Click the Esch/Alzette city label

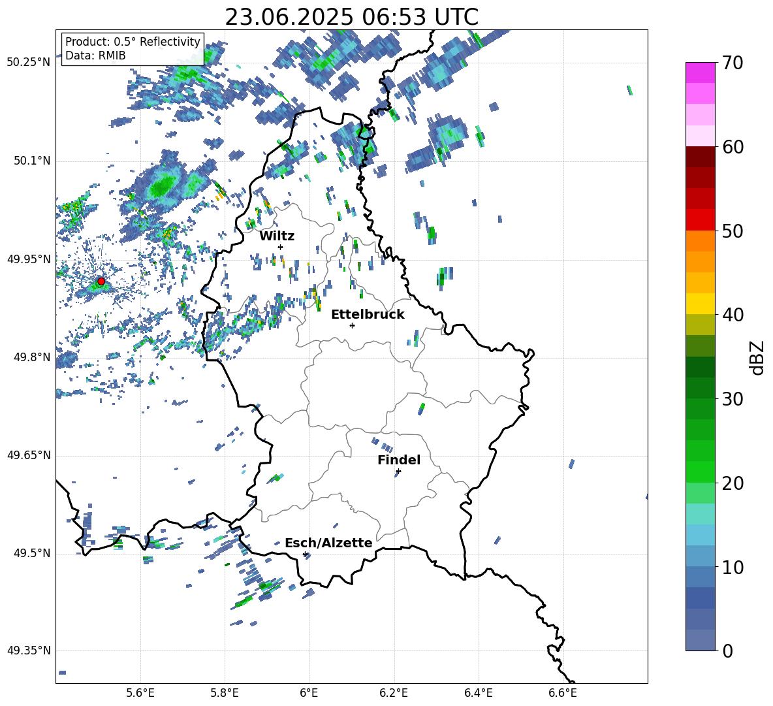click(x=328, y=543)
